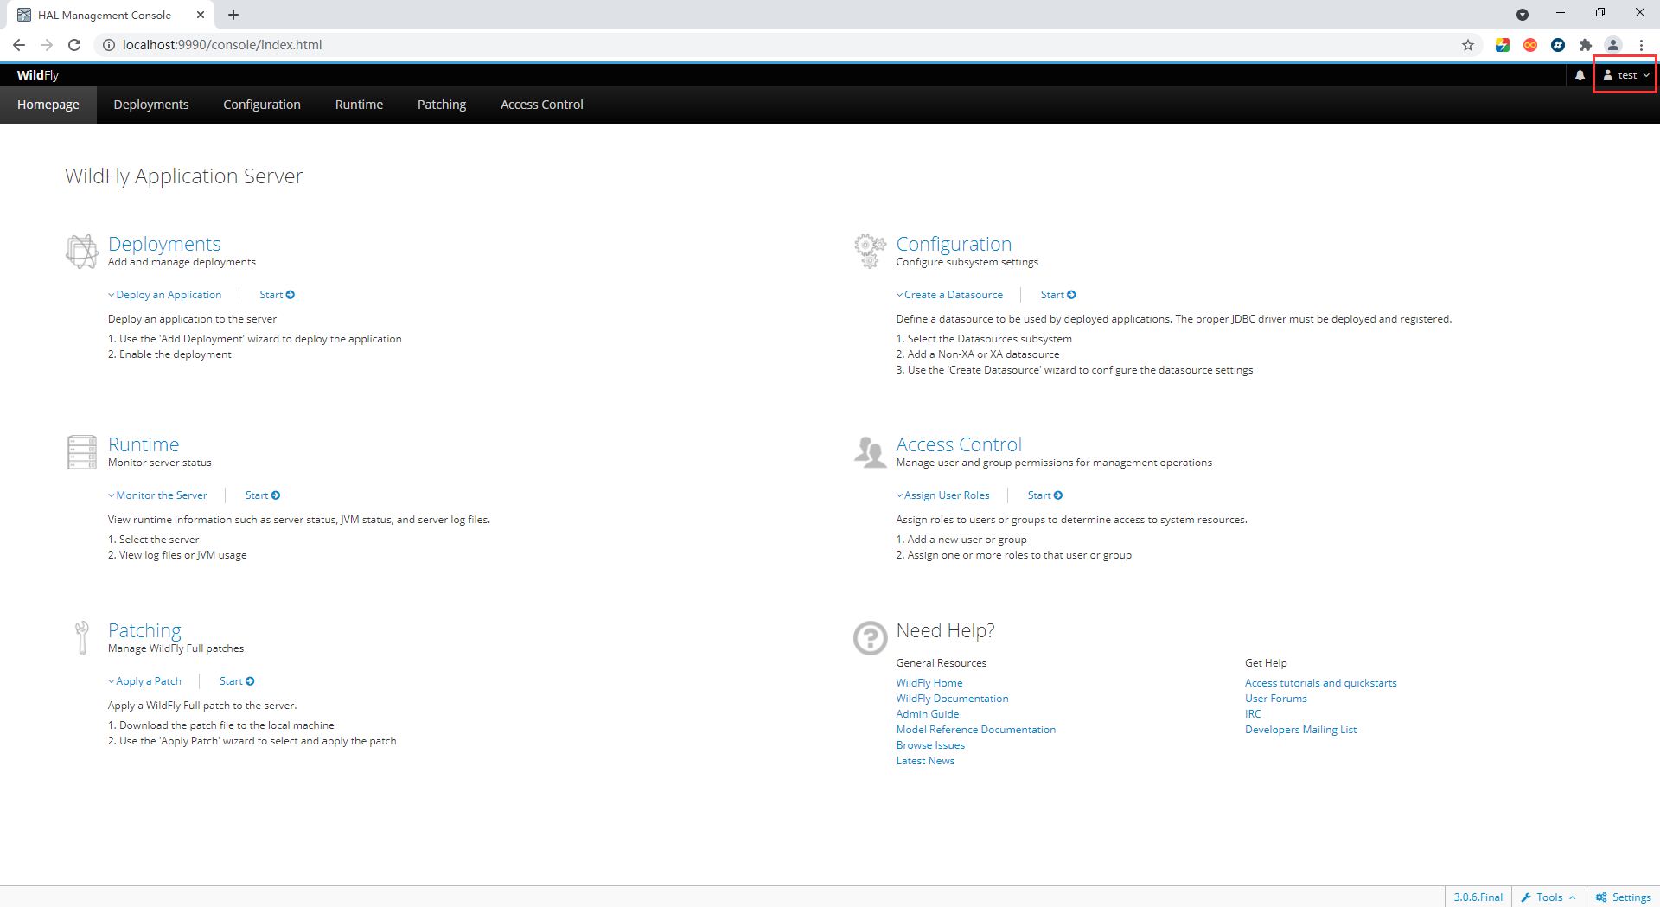Collapse the Create a Datasource expander
Screen dimensions: 1660x907
[950, 295]
